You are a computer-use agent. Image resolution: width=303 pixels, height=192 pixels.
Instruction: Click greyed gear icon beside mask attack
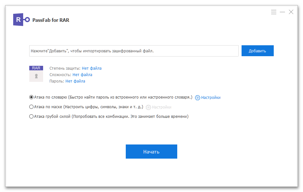(148, 107)
